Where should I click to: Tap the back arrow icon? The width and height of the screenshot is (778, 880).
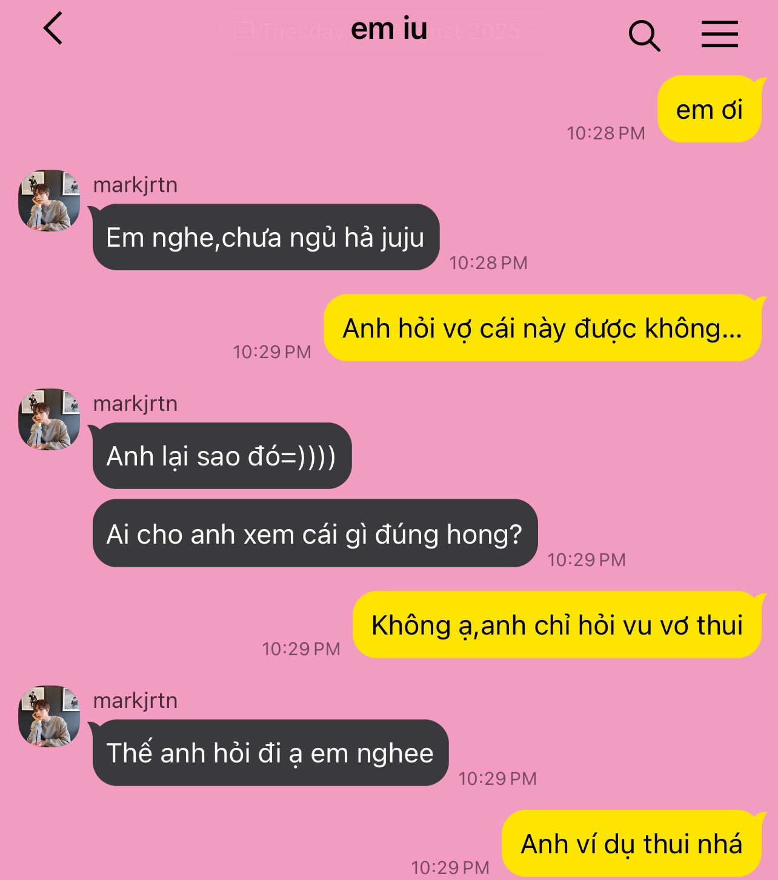53,28
